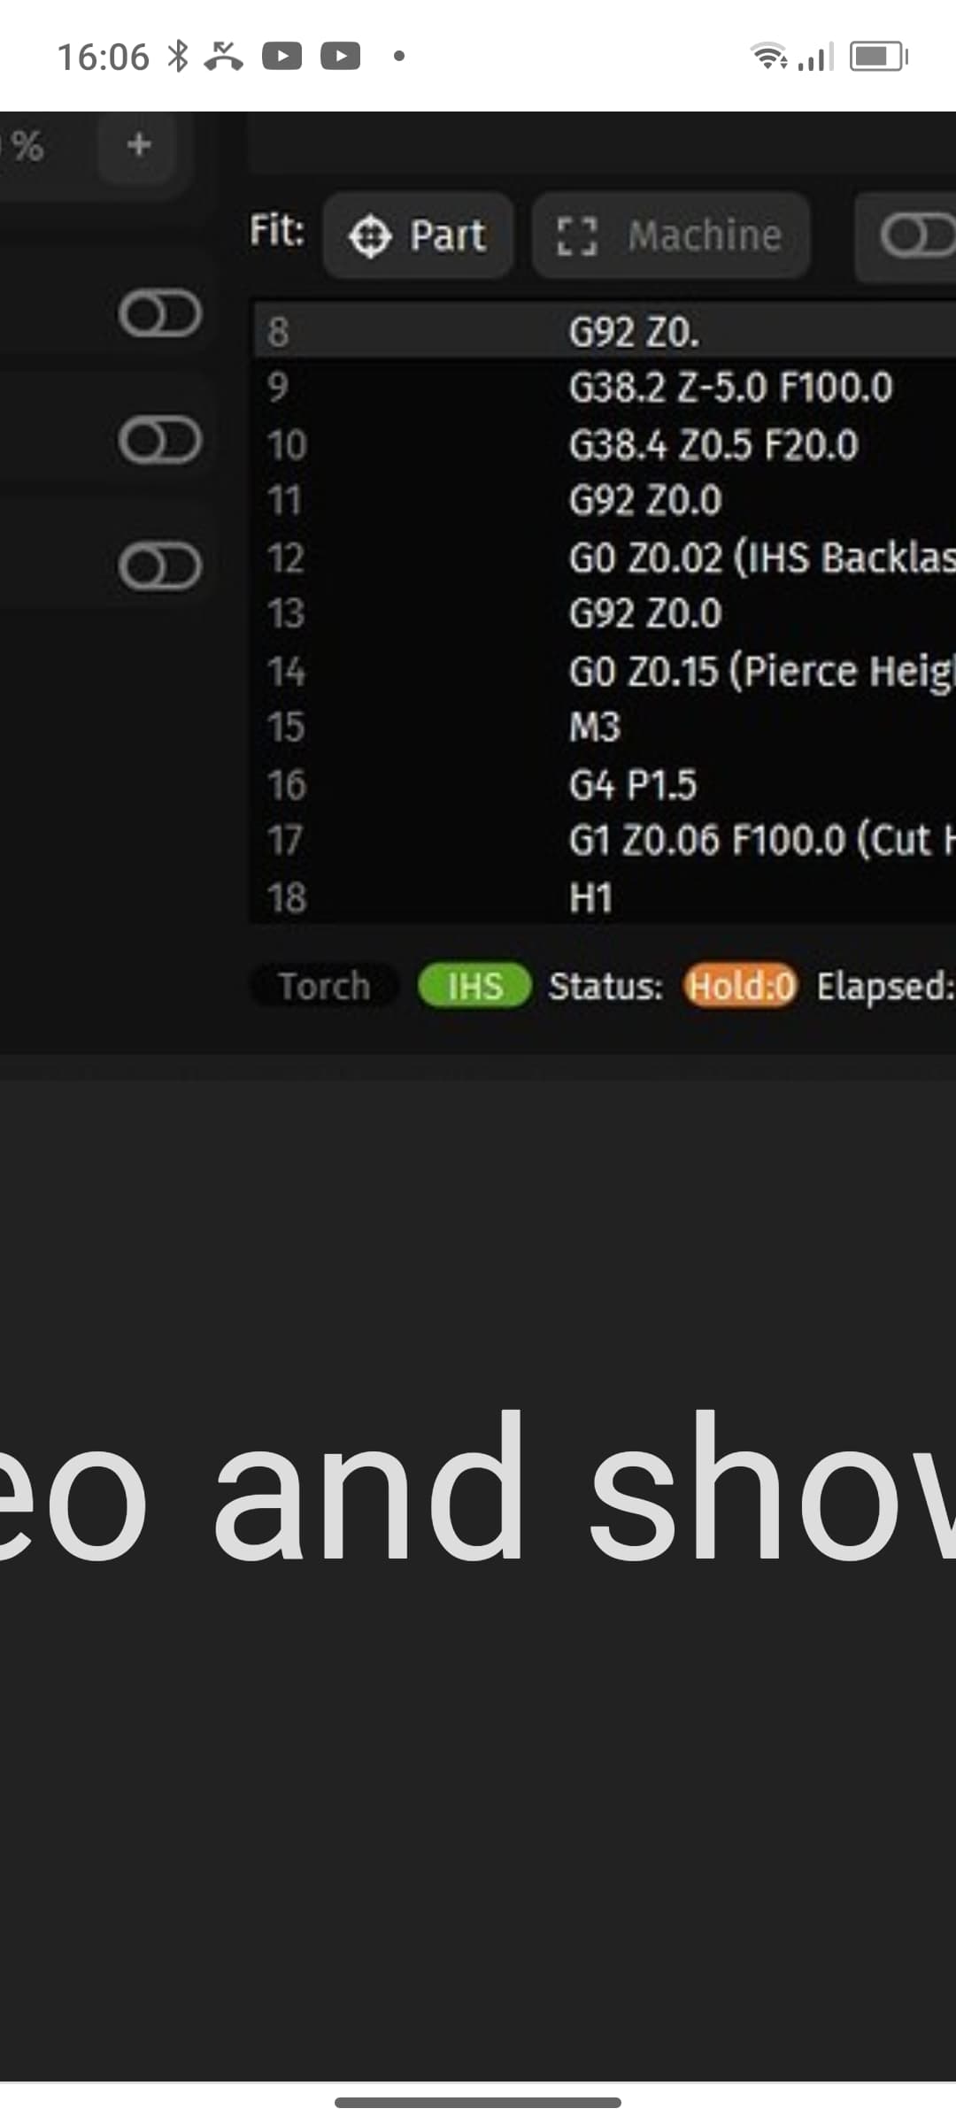
Task: Select G-code line 8 G92 Z0.
Action: point(605,332)
